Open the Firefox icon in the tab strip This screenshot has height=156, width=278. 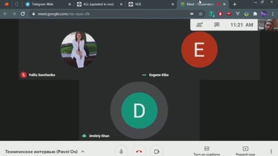pyautogui.click(x=7, y=4)
